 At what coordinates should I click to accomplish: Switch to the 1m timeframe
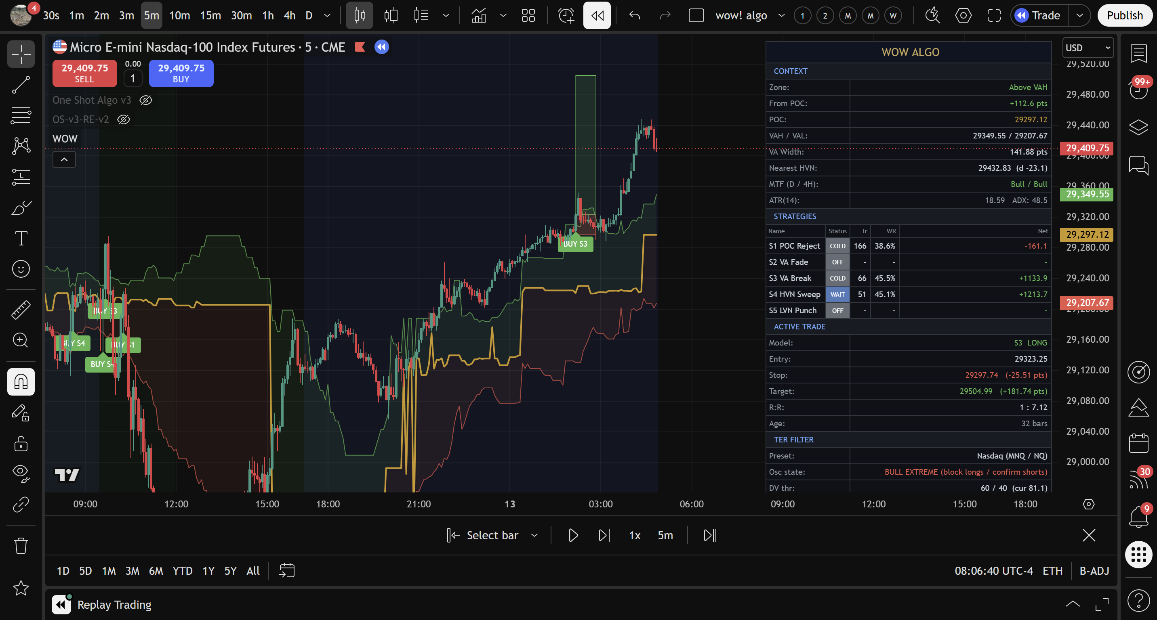[x=77, y=15]
